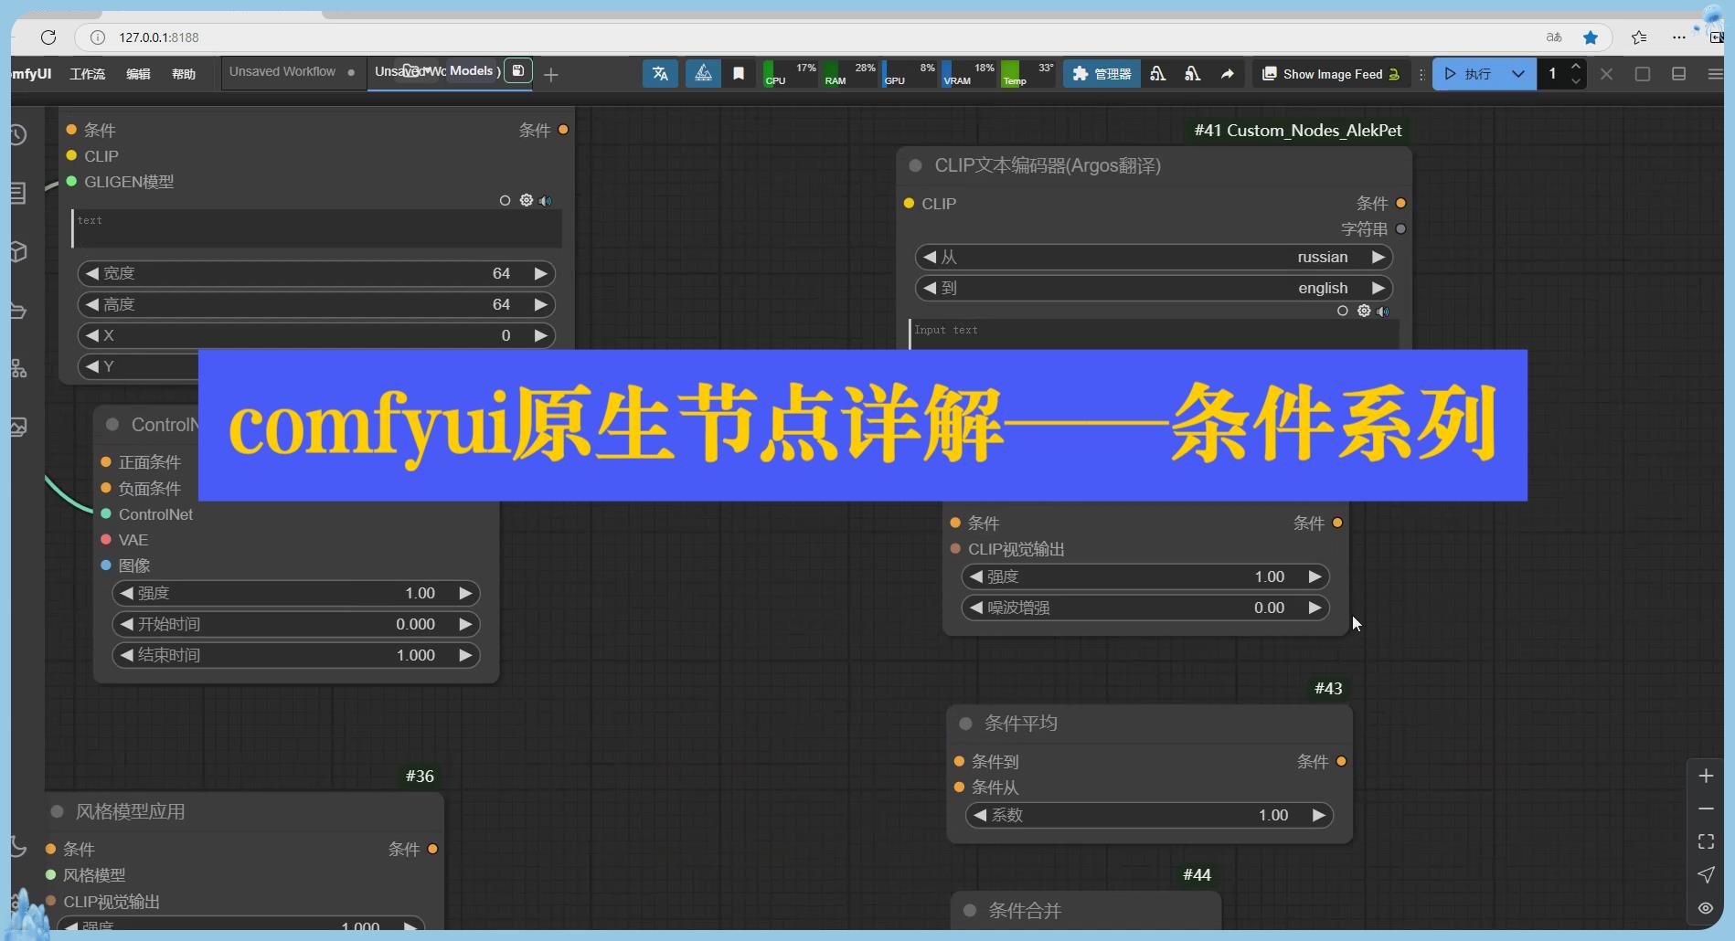Increase the batch count stepper
The image size is (1735, 941).
[x=1575, y=67]
